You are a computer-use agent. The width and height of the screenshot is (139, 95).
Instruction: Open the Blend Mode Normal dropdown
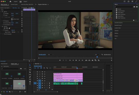(x=15, y=32)
